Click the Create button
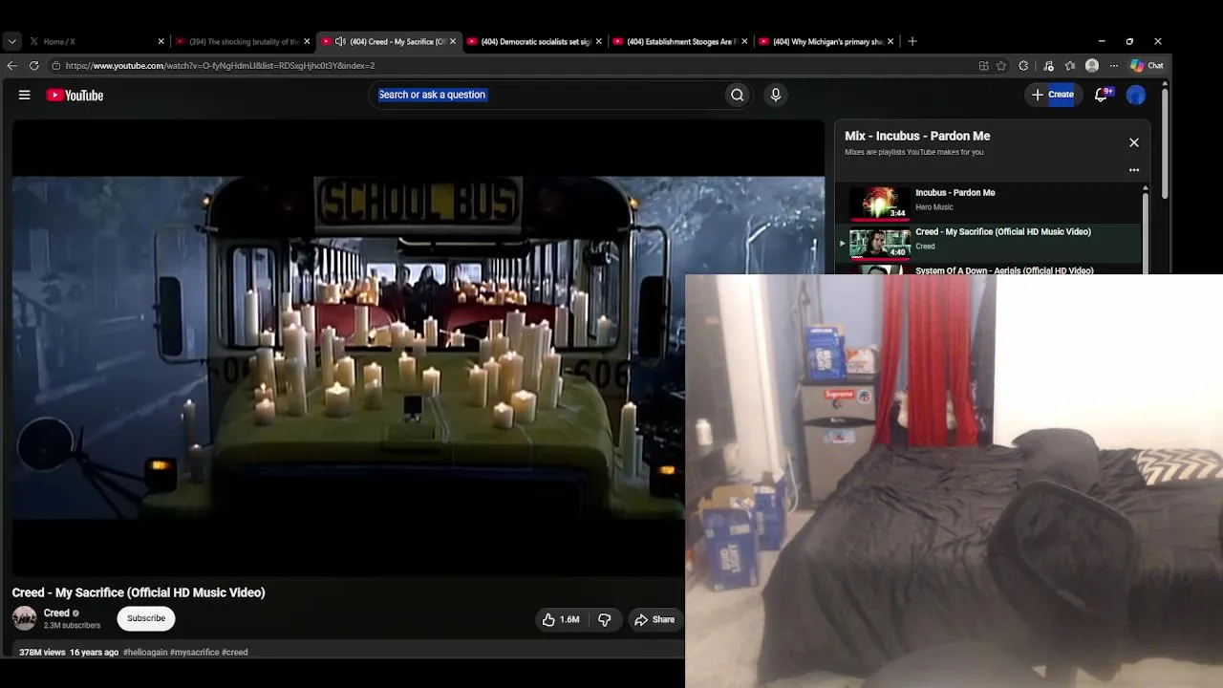1223x688 pixels. tap(1053, 95)
